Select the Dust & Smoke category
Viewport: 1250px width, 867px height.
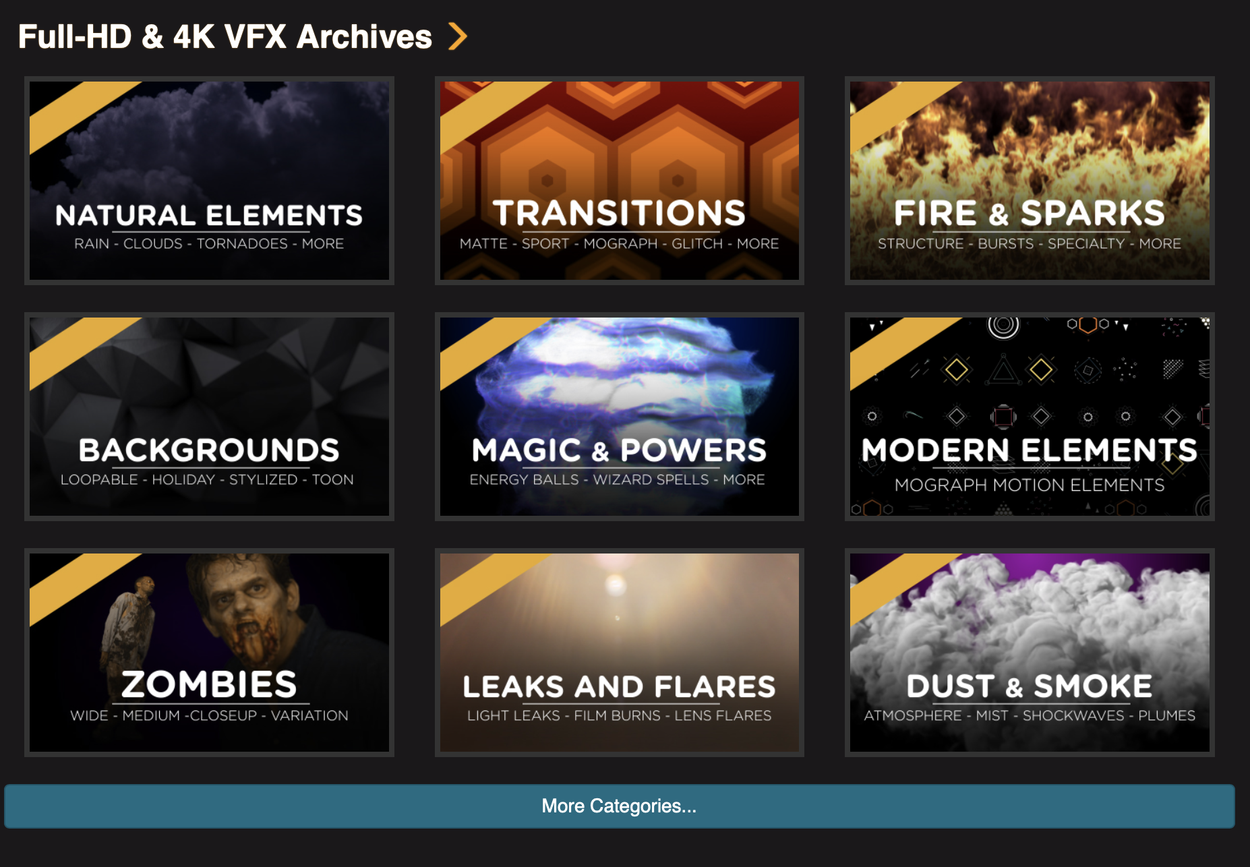click(1030, 653)
